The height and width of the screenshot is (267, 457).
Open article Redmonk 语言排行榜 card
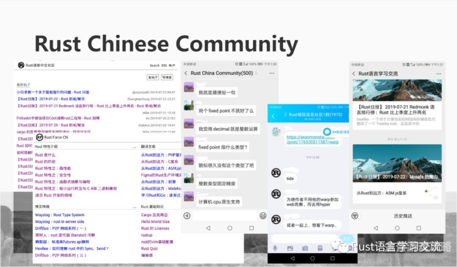(x=397, y=105)
